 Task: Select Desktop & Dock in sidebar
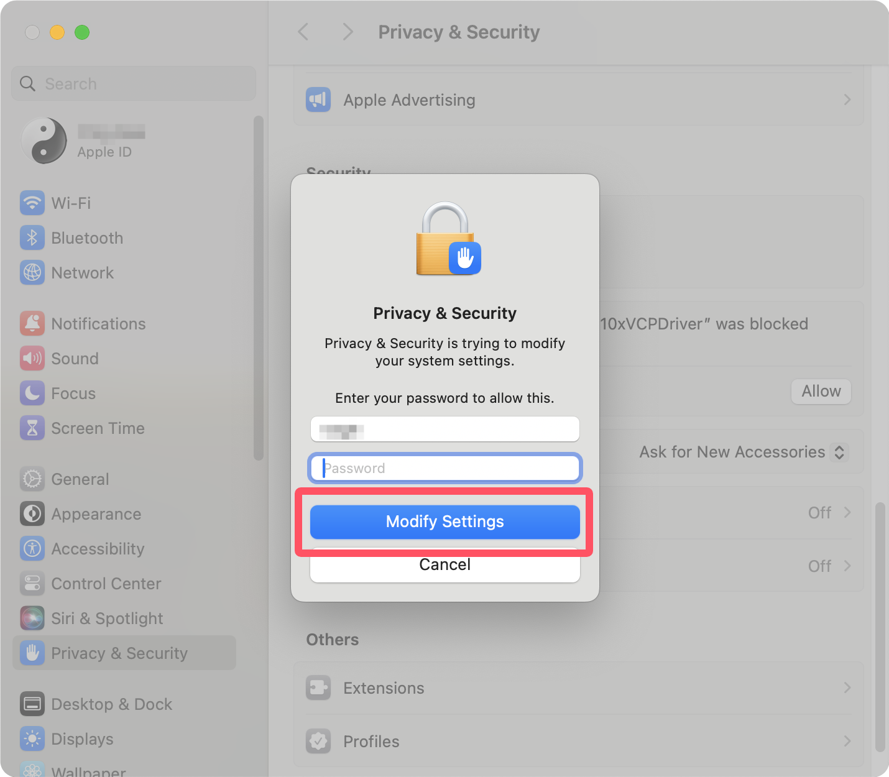pos(112,704)
